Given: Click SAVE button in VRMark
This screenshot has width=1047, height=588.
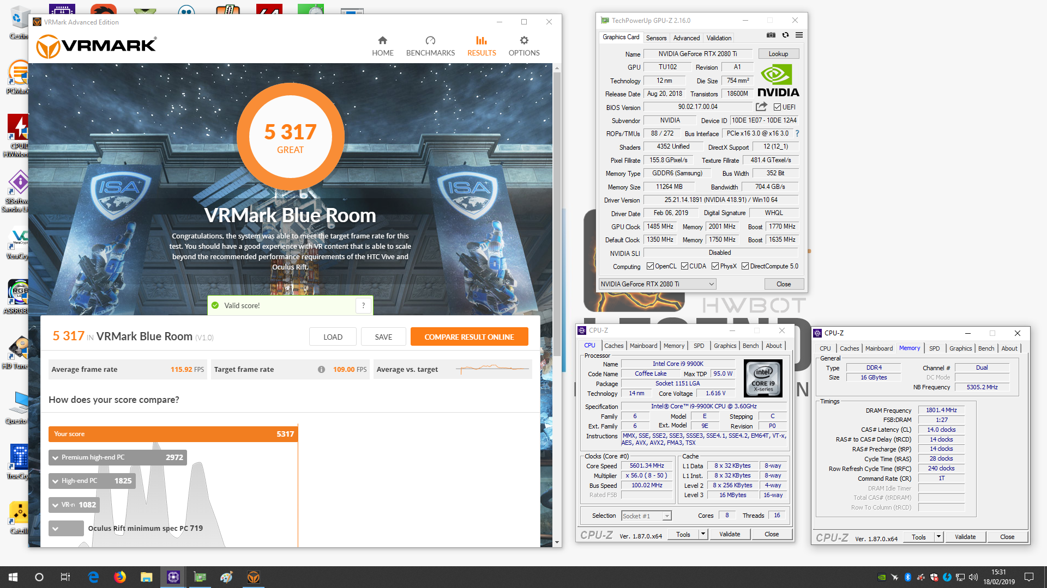Looking at the screenshot, I should tap(383, 337).
